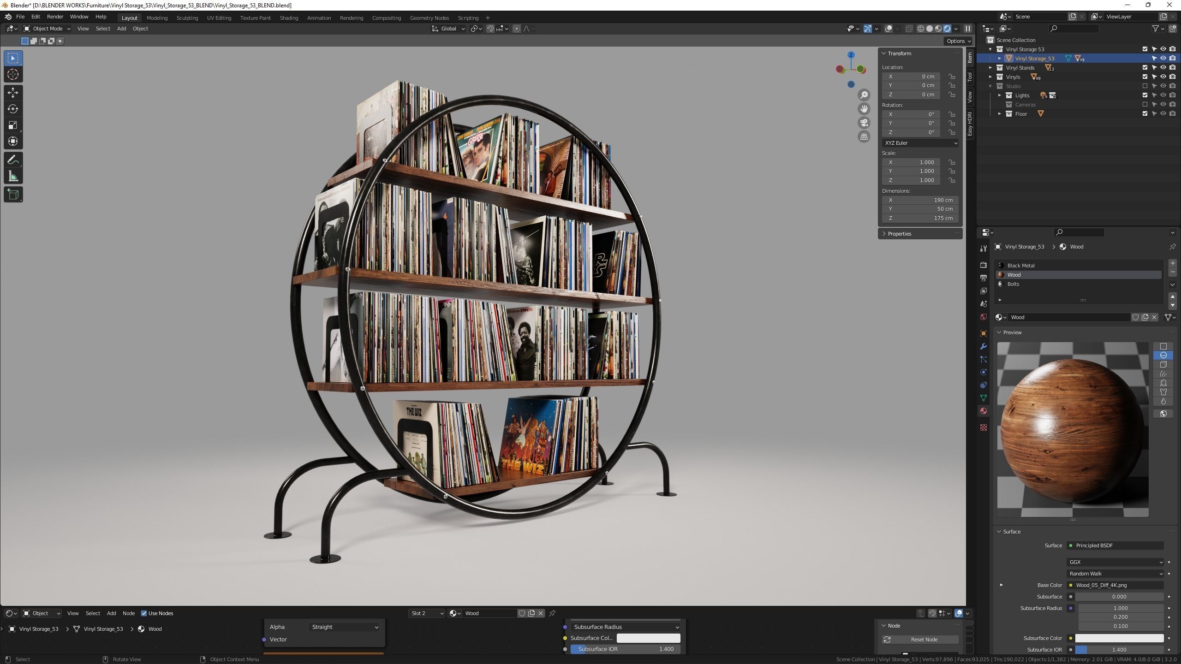The image size is (1181, 664).
Task: Open the Object Data properties tab
Action: click(x=984, y=398)
